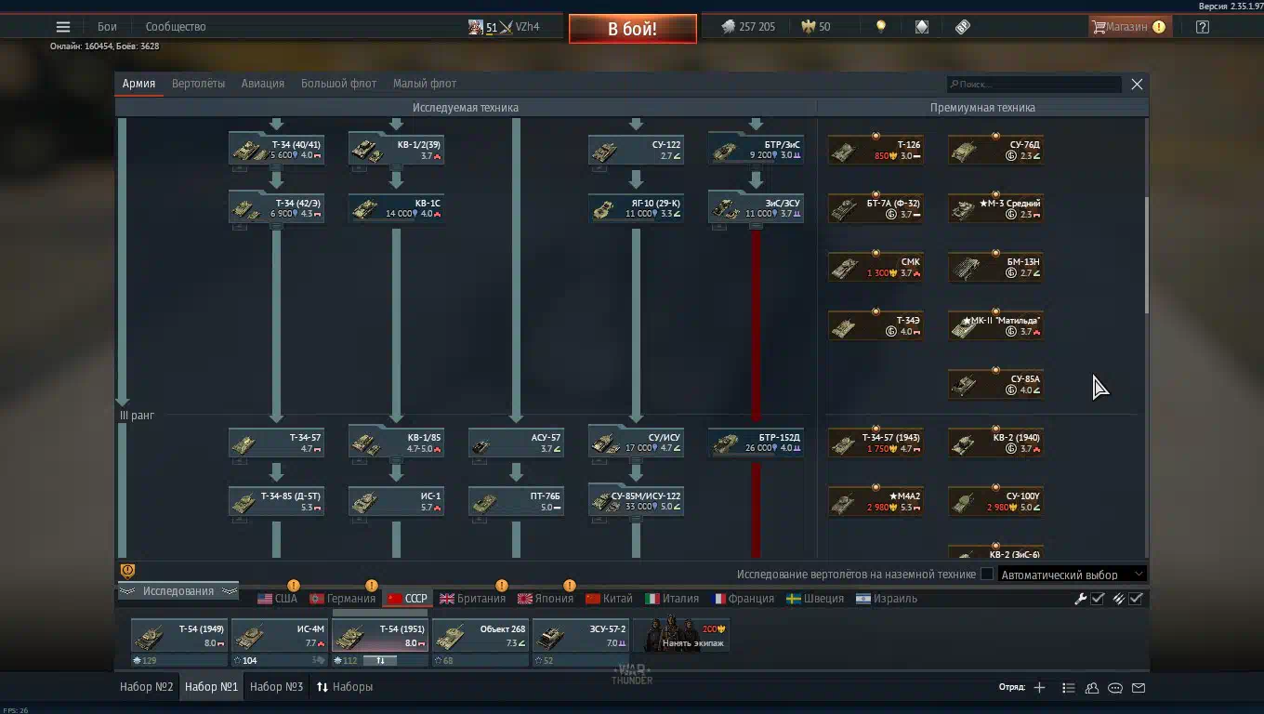This screenshot has width=1264, height=714.
Task: Select the ЯГ-10 (29-К) vehicle
Action: tap(636, 208)
